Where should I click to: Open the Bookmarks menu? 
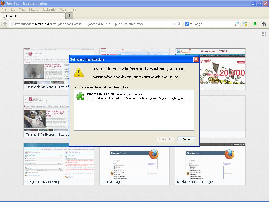pyautogui.click(x=49, y=9)
